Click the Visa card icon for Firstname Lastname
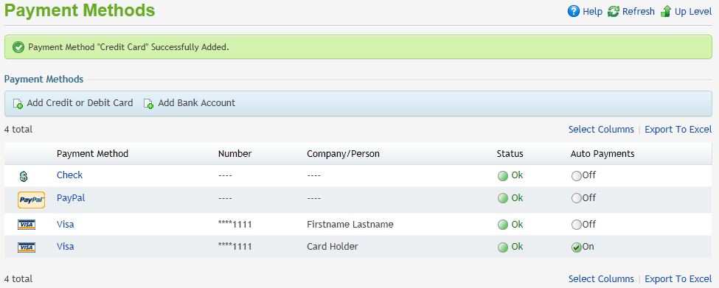The height and width of the screenshot is (288, 719). click(x=27, y=225)
